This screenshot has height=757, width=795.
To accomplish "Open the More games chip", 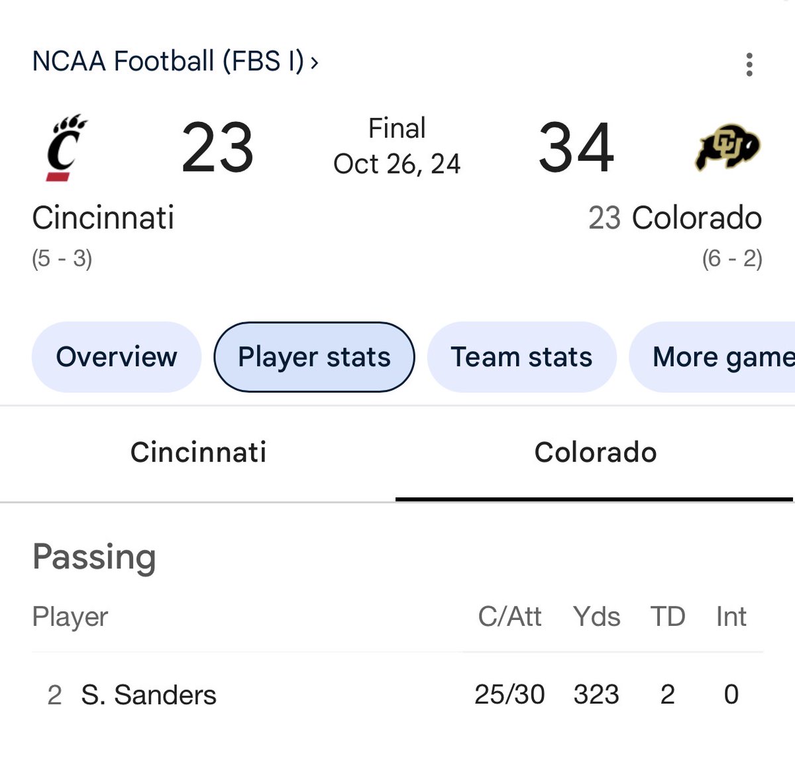I will coord(712,357).
